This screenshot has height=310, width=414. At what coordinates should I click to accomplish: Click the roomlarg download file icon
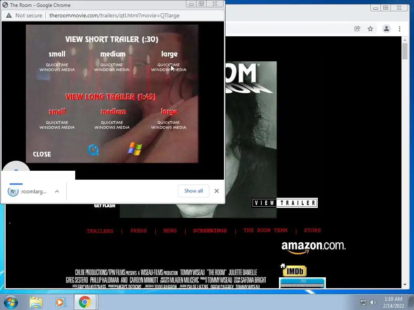click(13, 191)
